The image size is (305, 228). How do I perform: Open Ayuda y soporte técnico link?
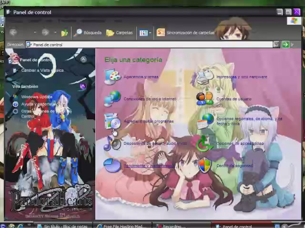click(43, 104)
